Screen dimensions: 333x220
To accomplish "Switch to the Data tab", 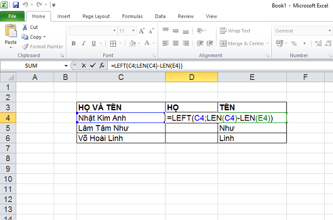I will point(160,16).
